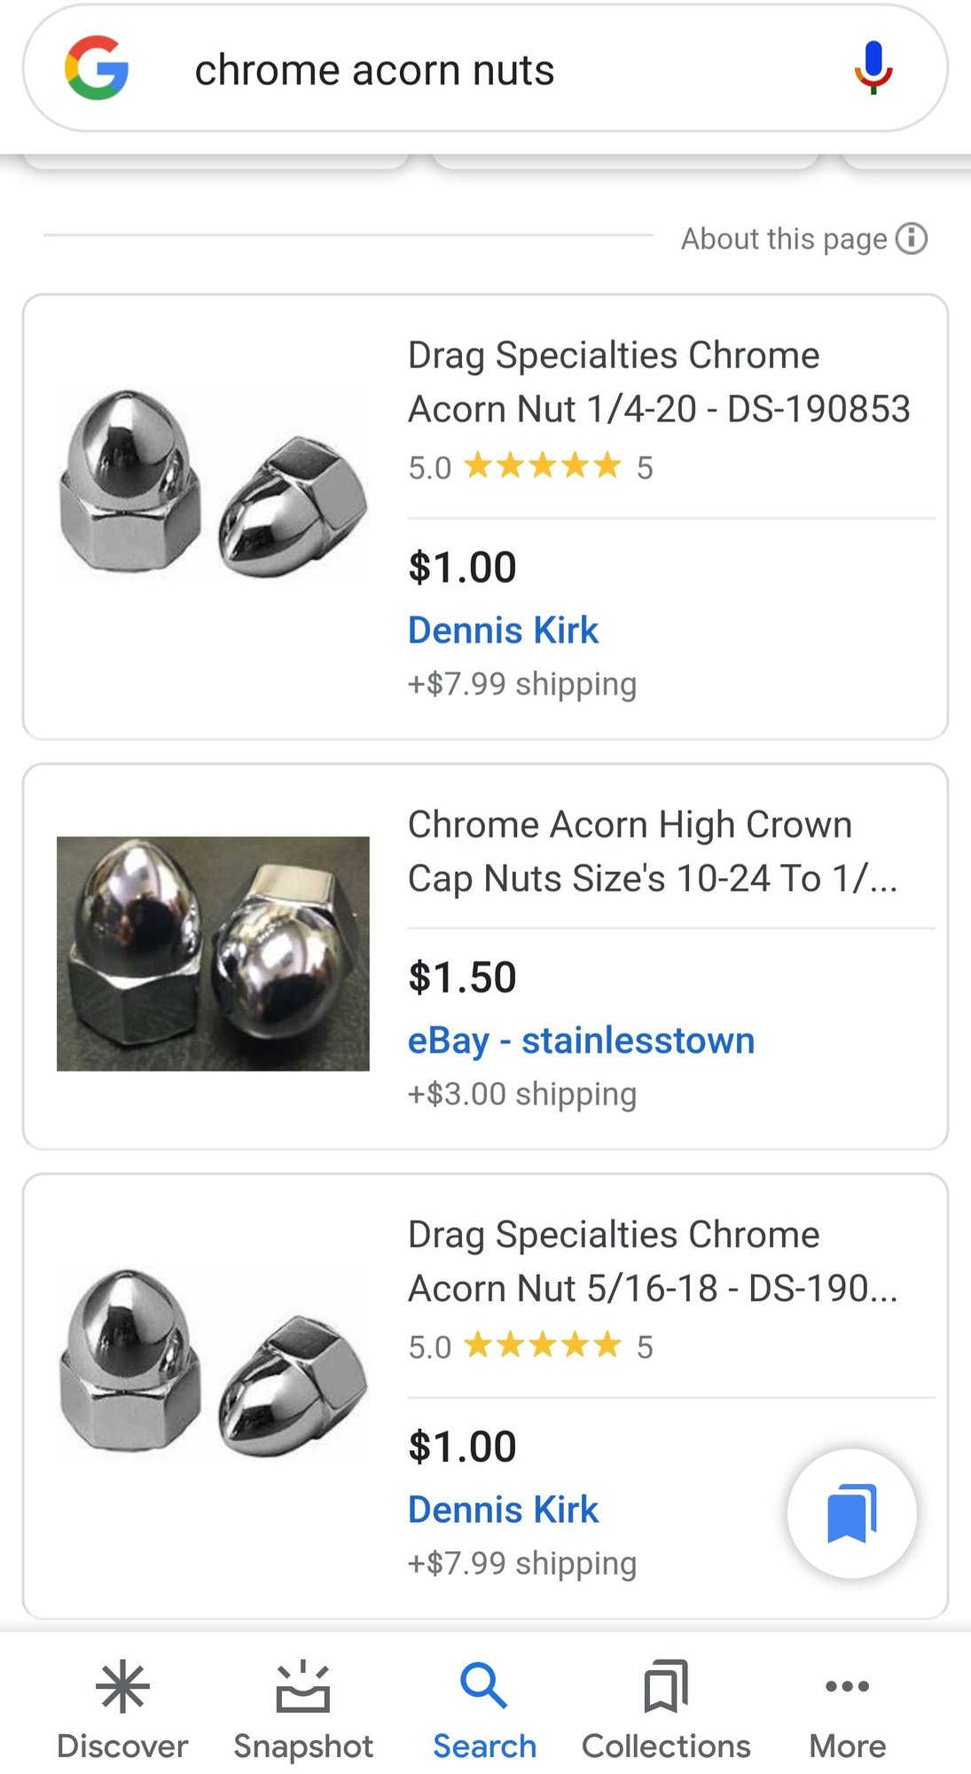Viewport: 971px width, 1774px height.
Task: Tap the microphone voice search icon
Action: point(873,68)
